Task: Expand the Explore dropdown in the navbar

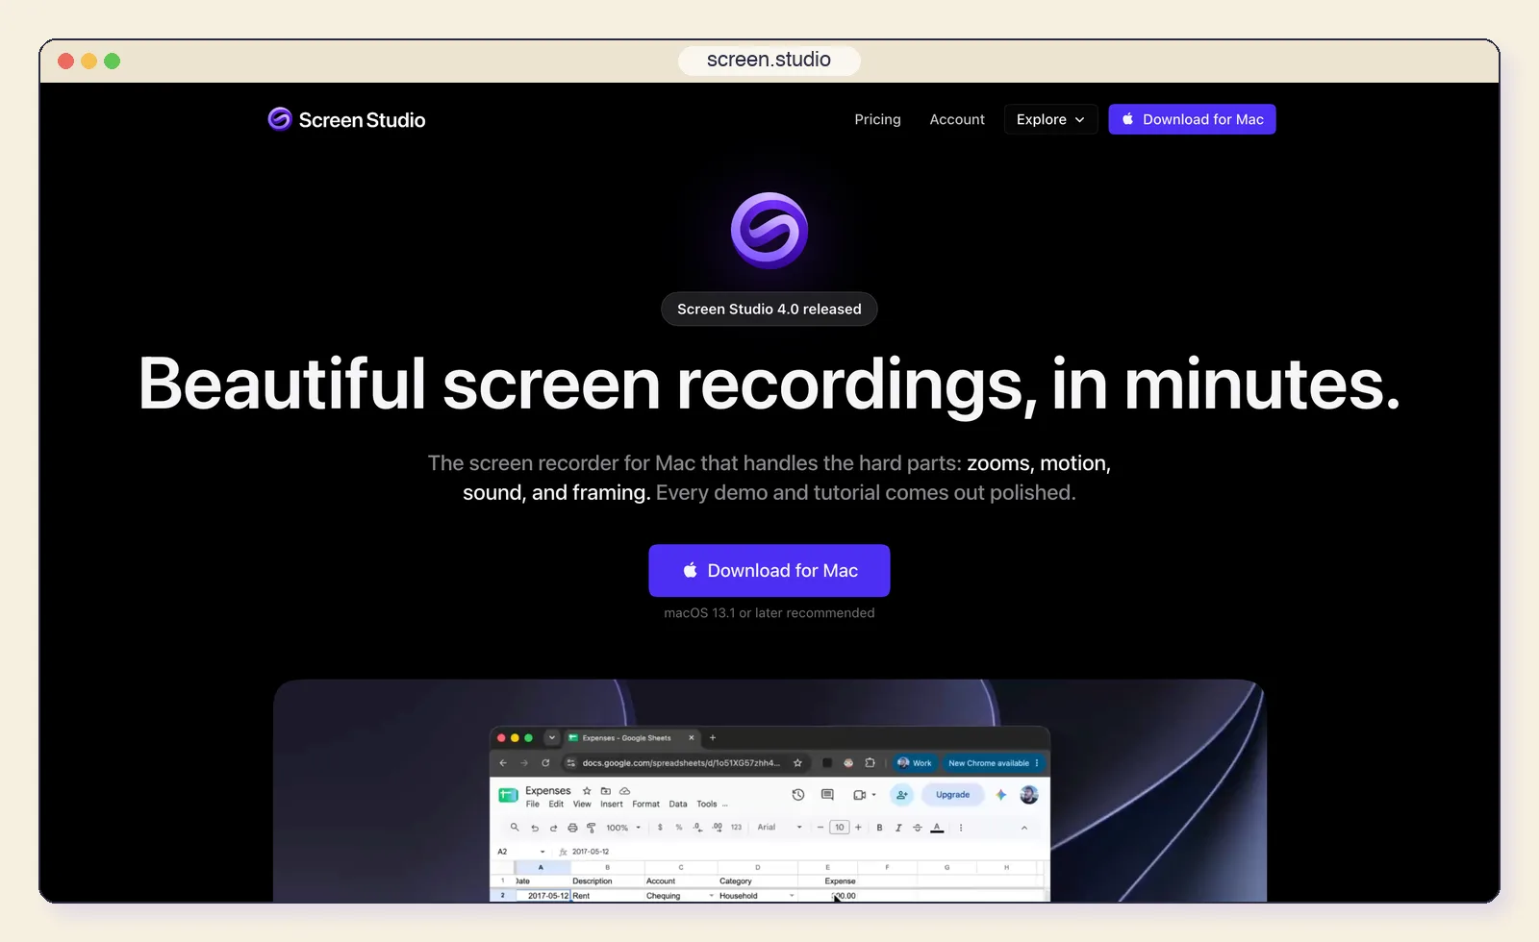Action: pos(1050,119)
